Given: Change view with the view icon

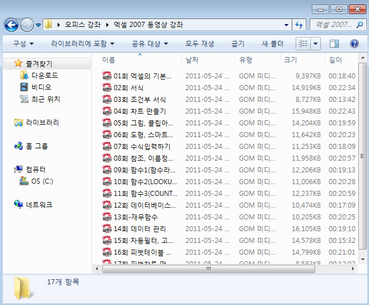Looking at the screenshot, I should coord(303,44).
